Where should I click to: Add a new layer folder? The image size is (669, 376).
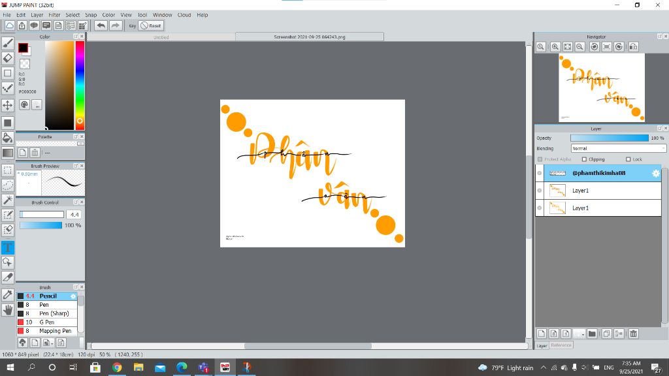click(x=592, y=334)
